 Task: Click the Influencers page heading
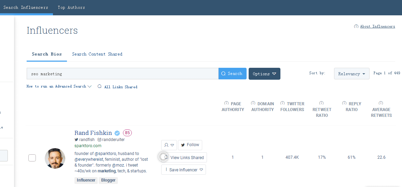tap(52, 30)
